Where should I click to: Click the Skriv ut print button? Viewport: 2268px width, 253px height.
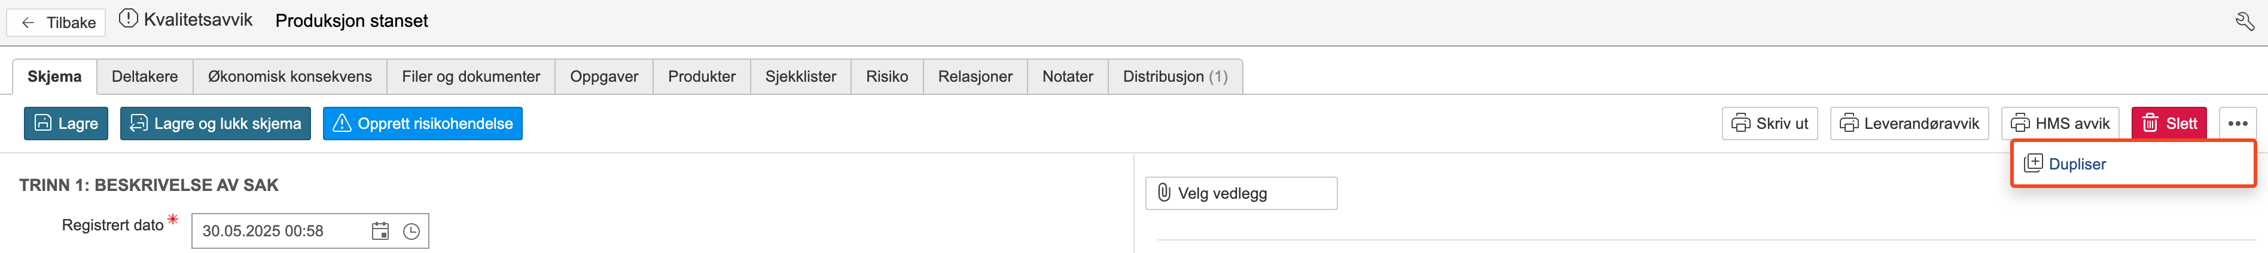click(1769, 124)
